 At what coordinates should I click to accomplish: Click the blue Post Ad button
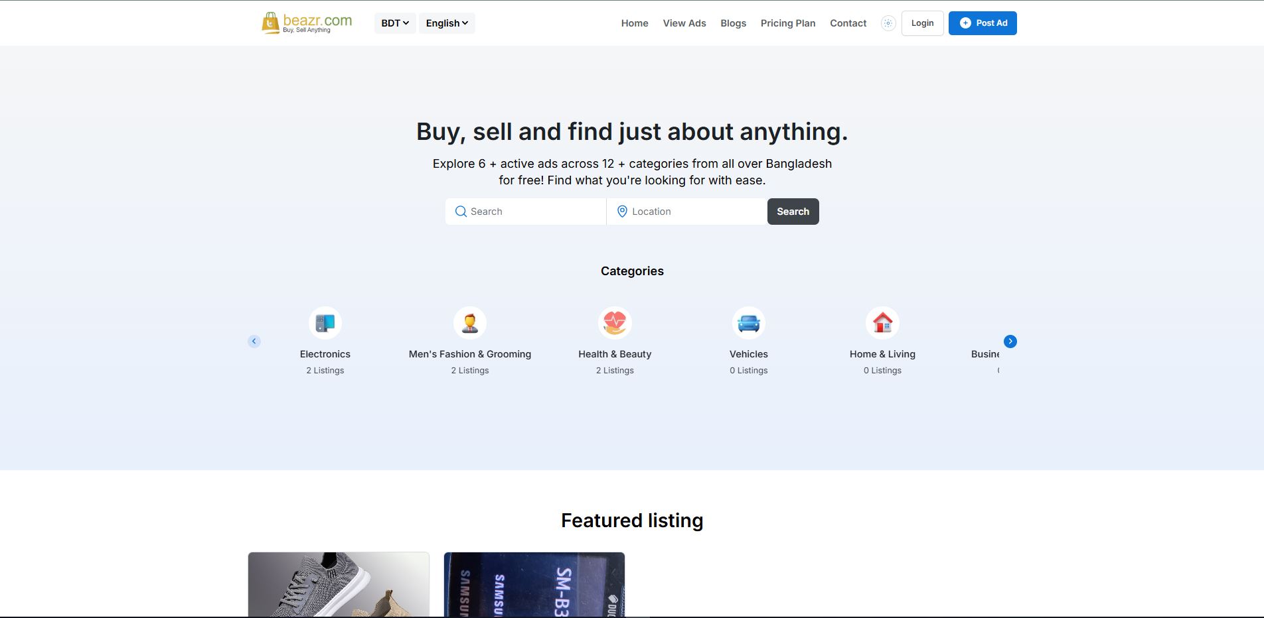click(x=983, y=23)
